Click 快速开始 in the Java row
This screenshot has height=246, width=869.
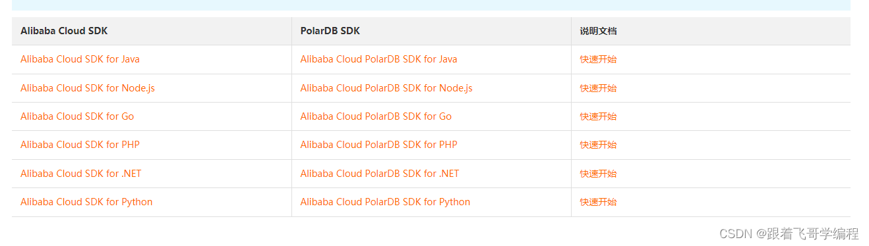598,59
